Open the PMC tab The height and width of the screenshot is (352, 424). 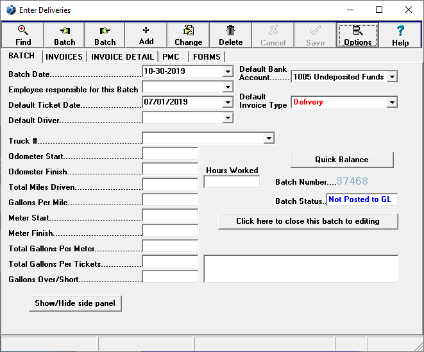(x=171, y=57)
